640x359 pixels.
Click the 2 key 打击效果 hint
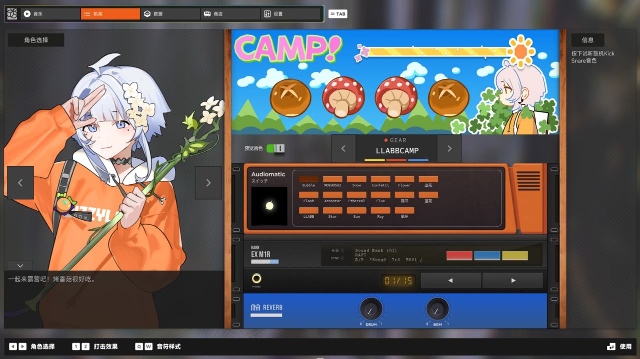(85, 347)
